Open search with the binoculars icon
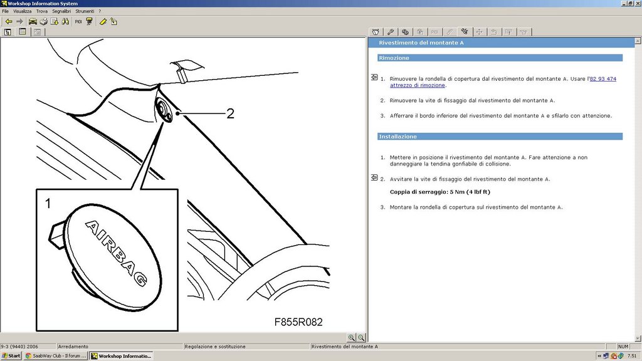The height and width of the screenshot is (361, 642). 65,22
